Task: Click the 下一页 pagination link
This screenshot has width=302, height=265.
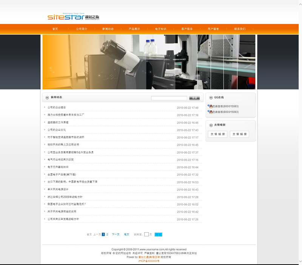Action: (116, 234)
